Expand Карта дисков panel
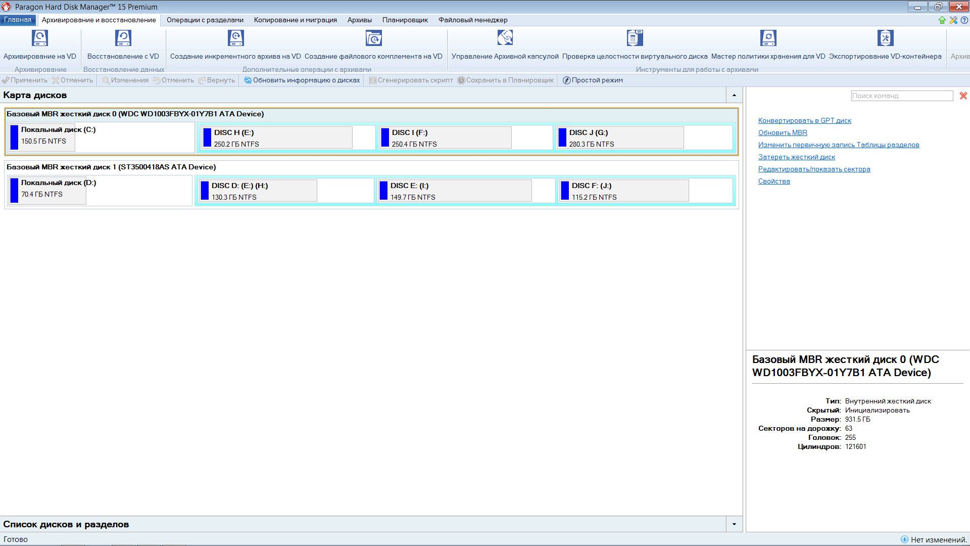The width and height of the screenshot is (970, 546). [x=733, y=95]
